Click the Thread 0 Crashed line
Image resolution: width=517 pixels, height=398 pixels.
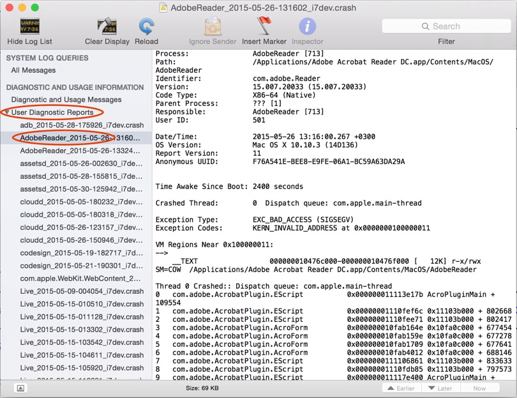coord(274,286)
